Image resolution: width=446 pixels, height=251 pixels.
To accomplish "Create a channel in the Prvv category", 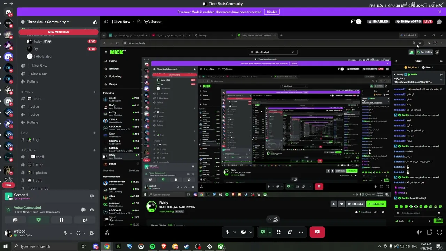I will [x=94, y=92].
